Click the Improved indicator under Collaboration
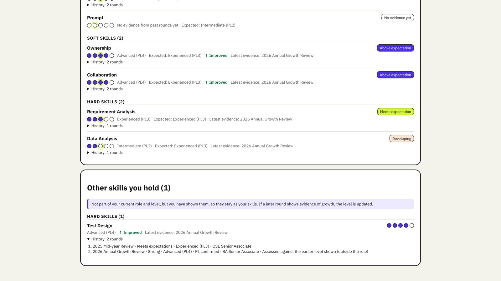This screenshot has width=501, height=281. pos(216,82)
